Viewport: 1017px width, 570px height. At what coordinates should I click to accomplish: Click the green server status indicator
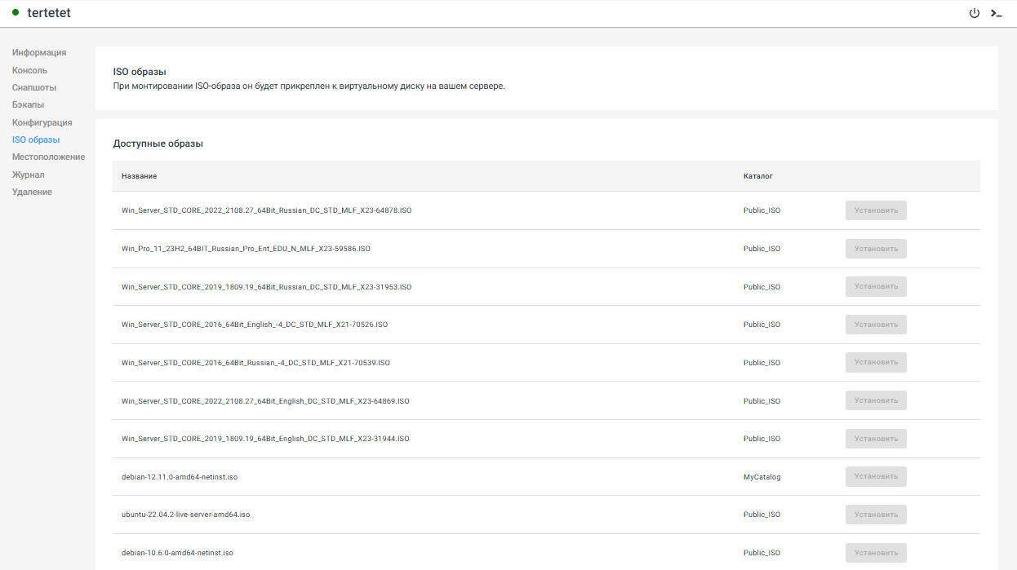click(x=16, y=13)
